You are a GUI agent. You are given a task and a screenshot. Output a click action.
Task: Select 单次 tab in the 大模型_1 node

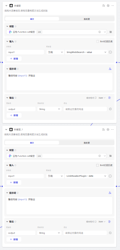[x=32, y=143]
